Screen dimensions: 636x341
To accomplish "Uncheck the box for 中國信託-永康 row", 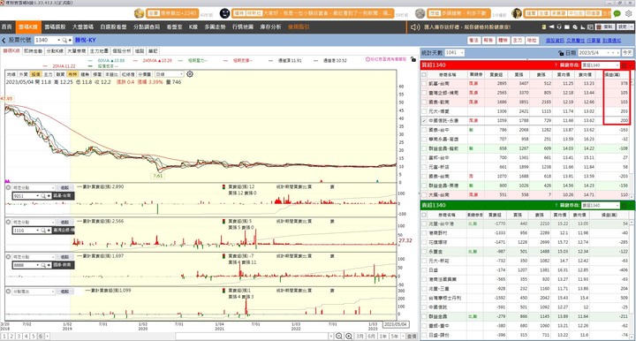I will click(424, 120).
